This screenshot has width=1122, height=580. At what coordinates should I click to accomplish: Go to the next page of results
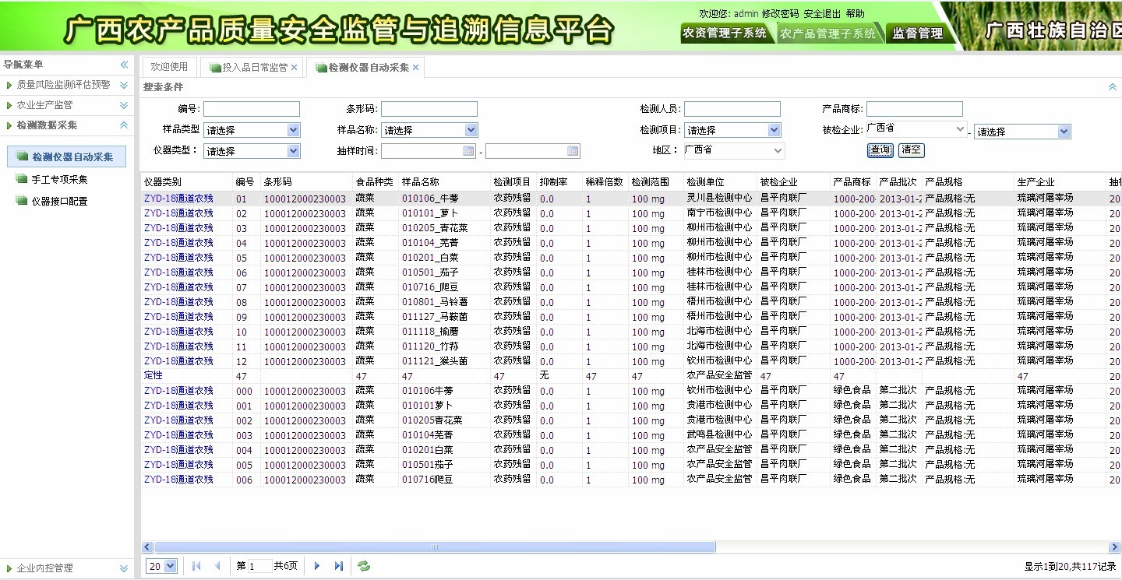tap(316, 566)
